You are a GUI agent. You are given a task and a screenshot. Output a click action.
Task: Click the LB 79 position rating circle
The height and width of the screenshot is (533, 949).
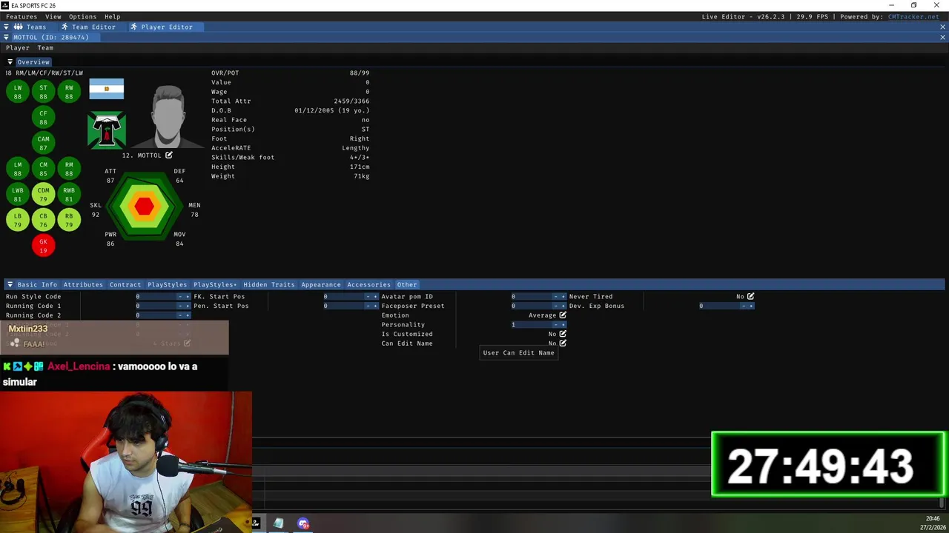point(18,220)
